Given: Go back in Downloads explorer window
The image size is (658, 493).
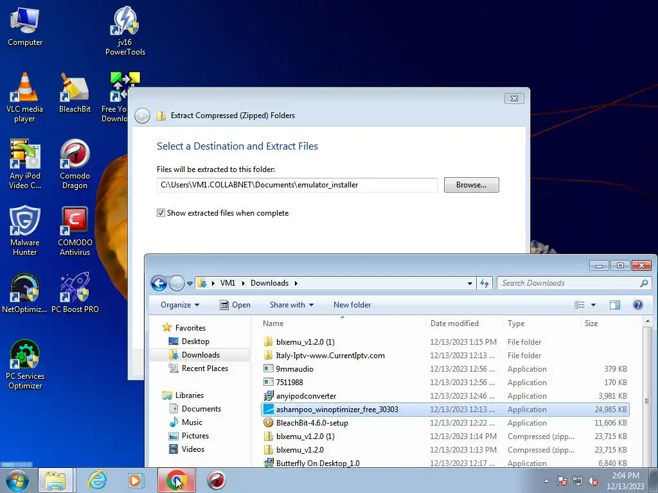Looking at the screenshot, I should pos(159,283).
